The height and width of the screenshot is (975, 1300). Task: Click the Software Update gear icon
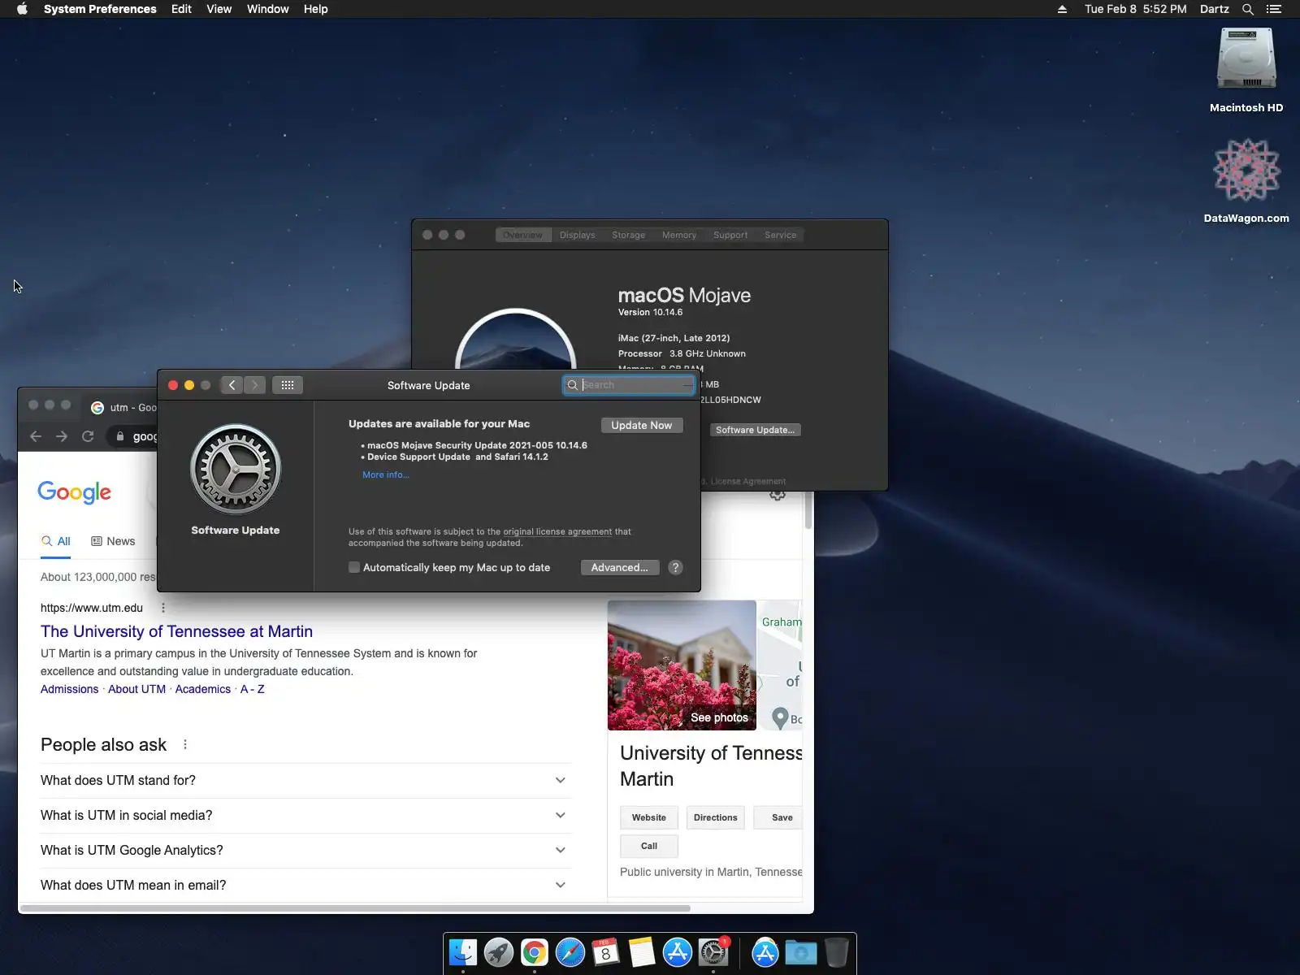tap(236, 469)
